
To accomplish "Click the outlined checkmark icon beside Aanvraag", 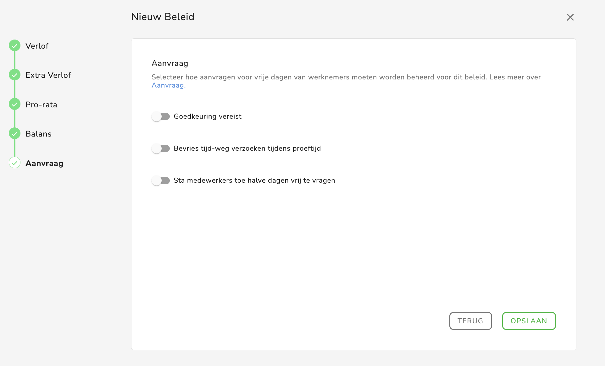I will click(x=15, y=163).
